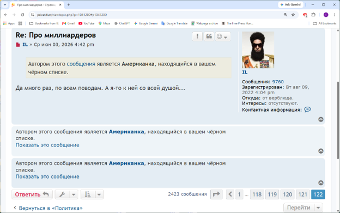Go to page 119
Image resolution: width=340 pixels, height=213 pixels.
pos(272,194)
